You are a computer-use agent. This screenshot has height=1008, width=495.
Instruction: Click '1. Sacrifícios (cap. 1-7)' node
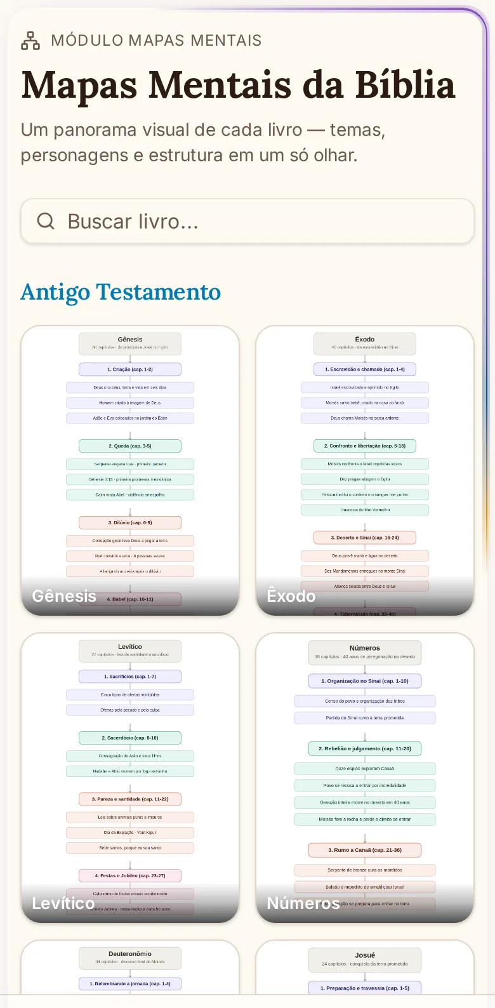tap(130, 677)
